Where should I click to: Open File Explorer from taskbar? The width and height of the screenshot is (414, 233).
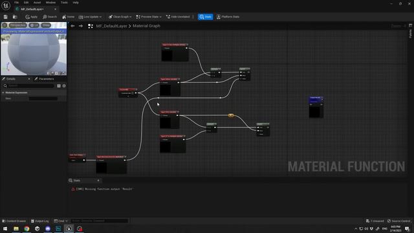pyautogui.click(x=16, y=228)
